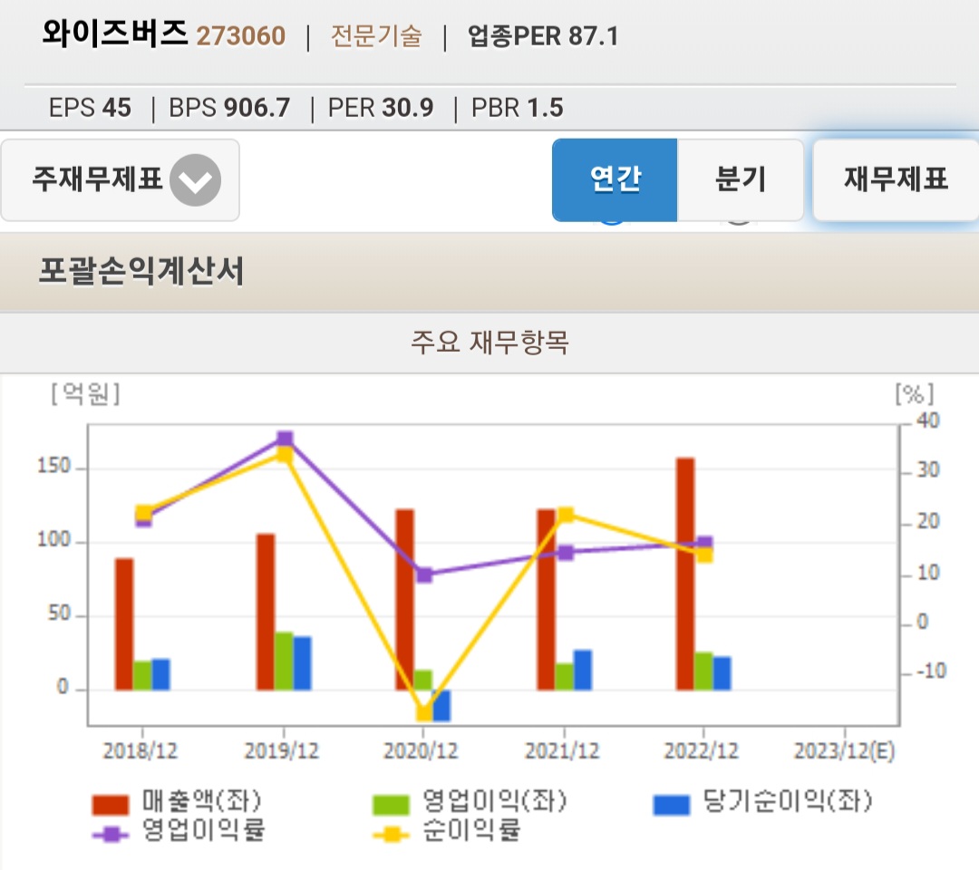
Task: Click the PBR 1.5 value
Action: (x=518, y=108)
